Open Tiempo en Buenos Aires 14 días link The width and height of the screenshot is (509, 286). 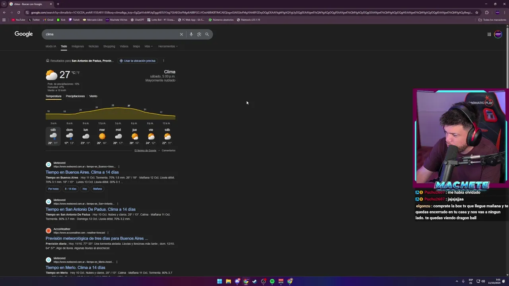coord(82,172)
